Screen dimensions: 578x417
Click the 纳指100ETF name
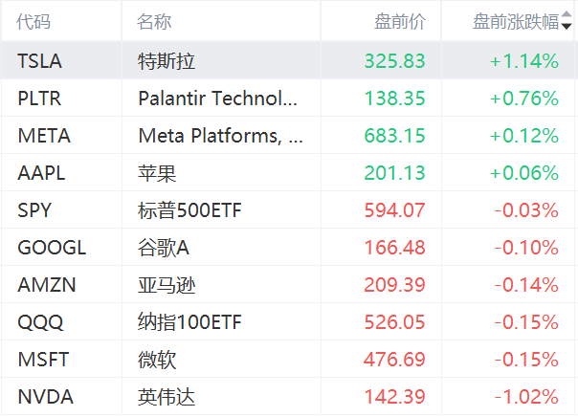coord(189,322)
